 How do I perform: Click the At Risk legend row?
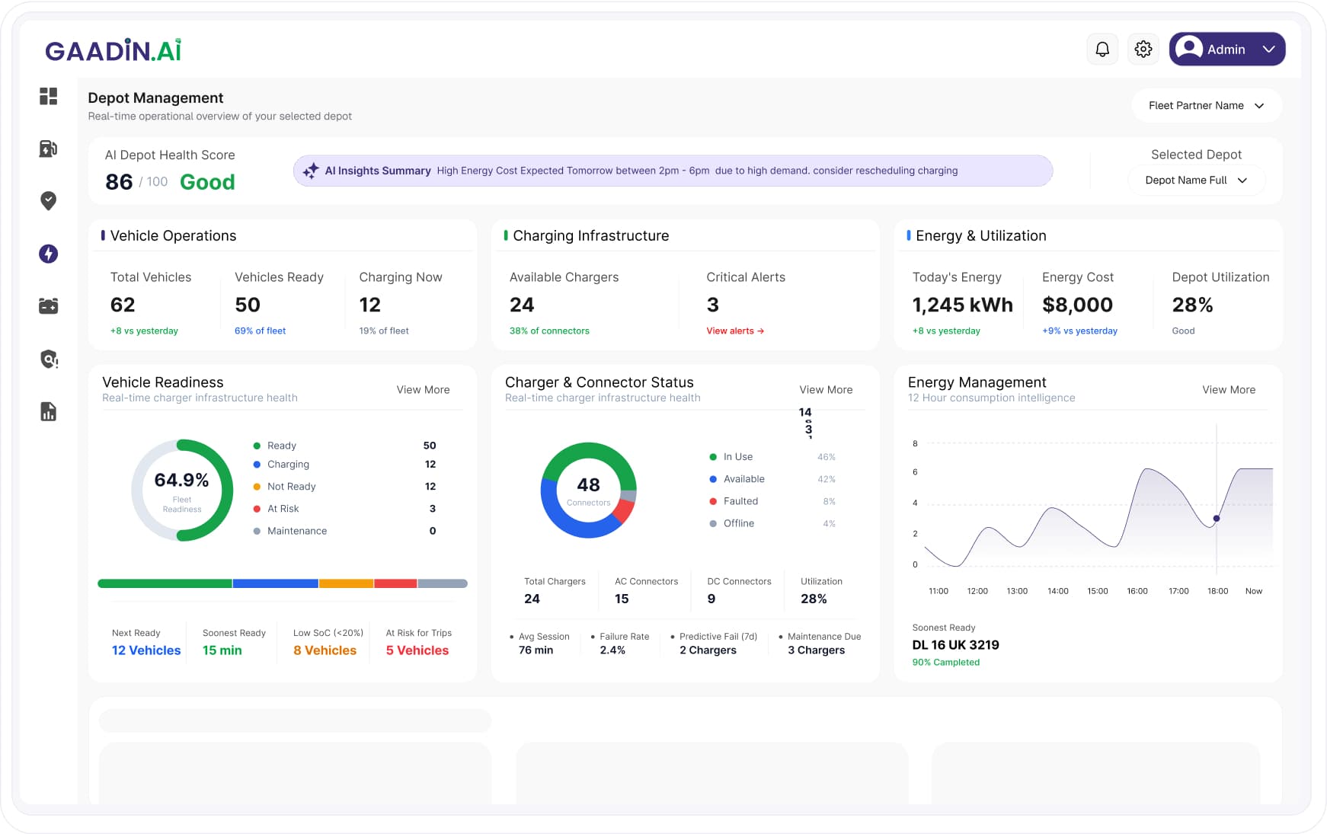pyautogui.click(x=344, y=509)
